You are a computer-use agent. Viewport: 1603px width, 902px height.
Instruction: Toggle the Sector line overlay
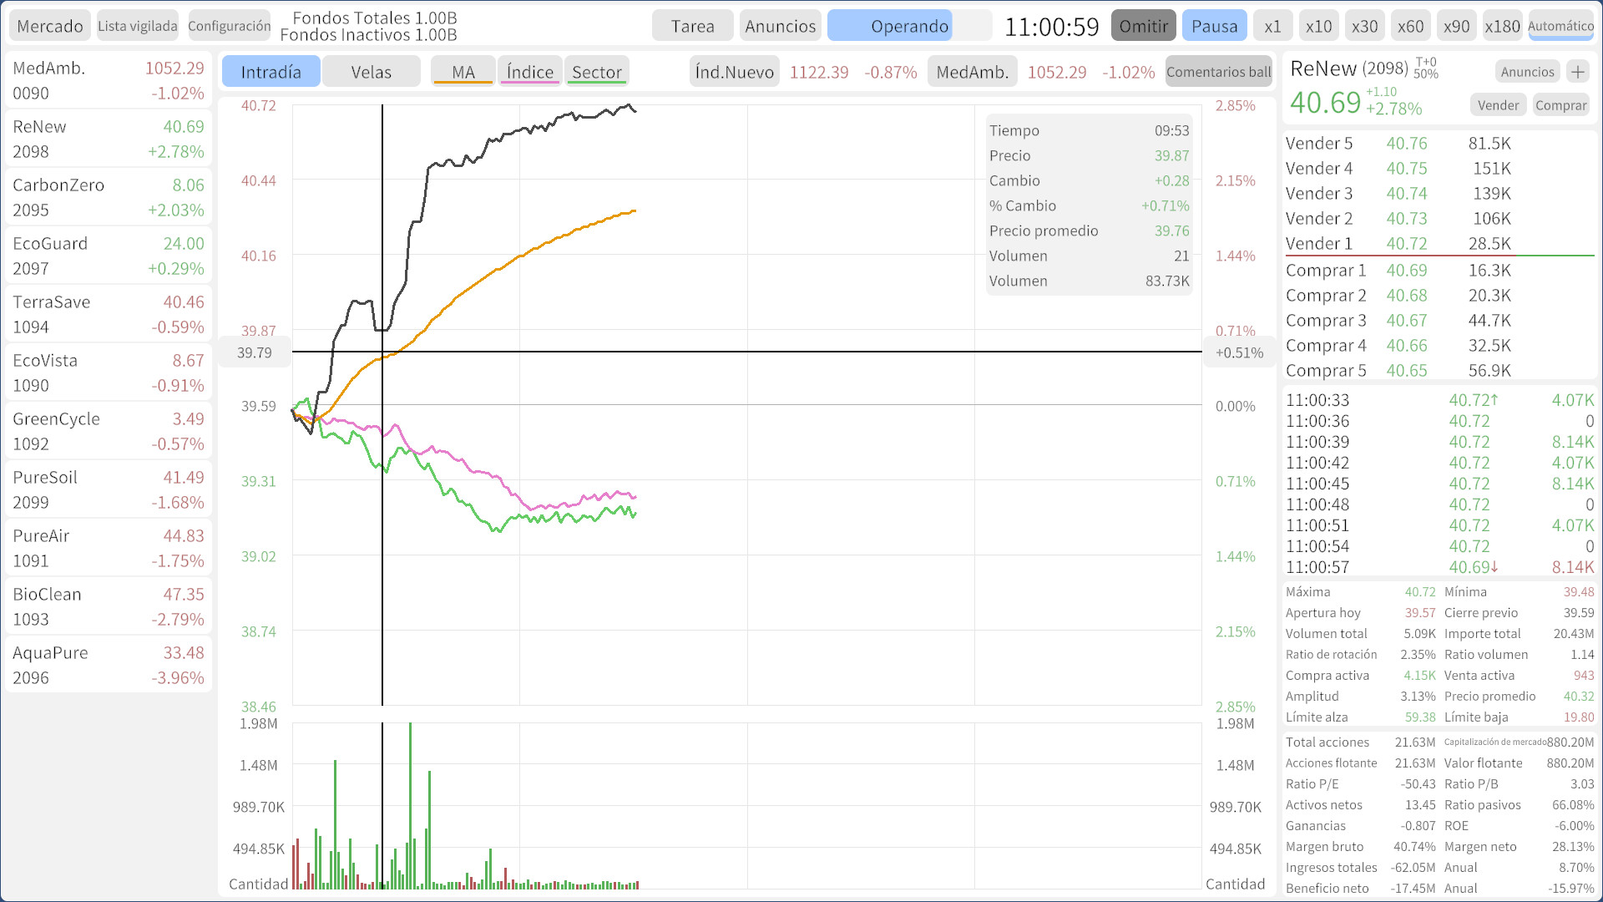pyautogui.click(x=596, y=72)
